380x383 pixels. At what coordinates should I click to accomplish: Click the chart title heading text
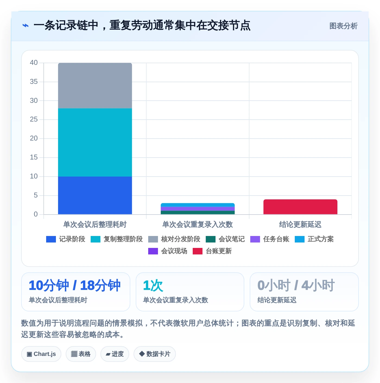click(x=142, y=25)
